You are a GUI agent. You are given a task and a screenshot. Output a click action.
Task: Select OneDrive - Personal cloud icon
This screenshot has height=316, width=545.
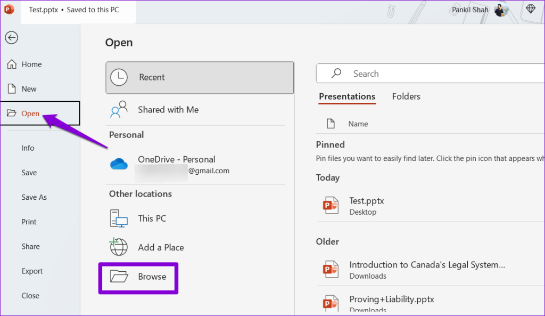[x=118, y=164]
